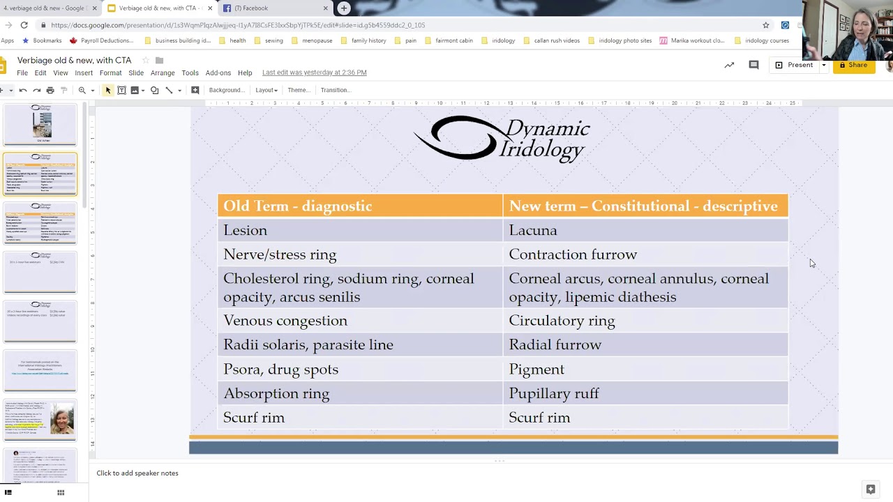The height and width of the screenshot is (502, 893).
Task: Open the Payroll Deductions bookmark
Action: tap(100, 40)
